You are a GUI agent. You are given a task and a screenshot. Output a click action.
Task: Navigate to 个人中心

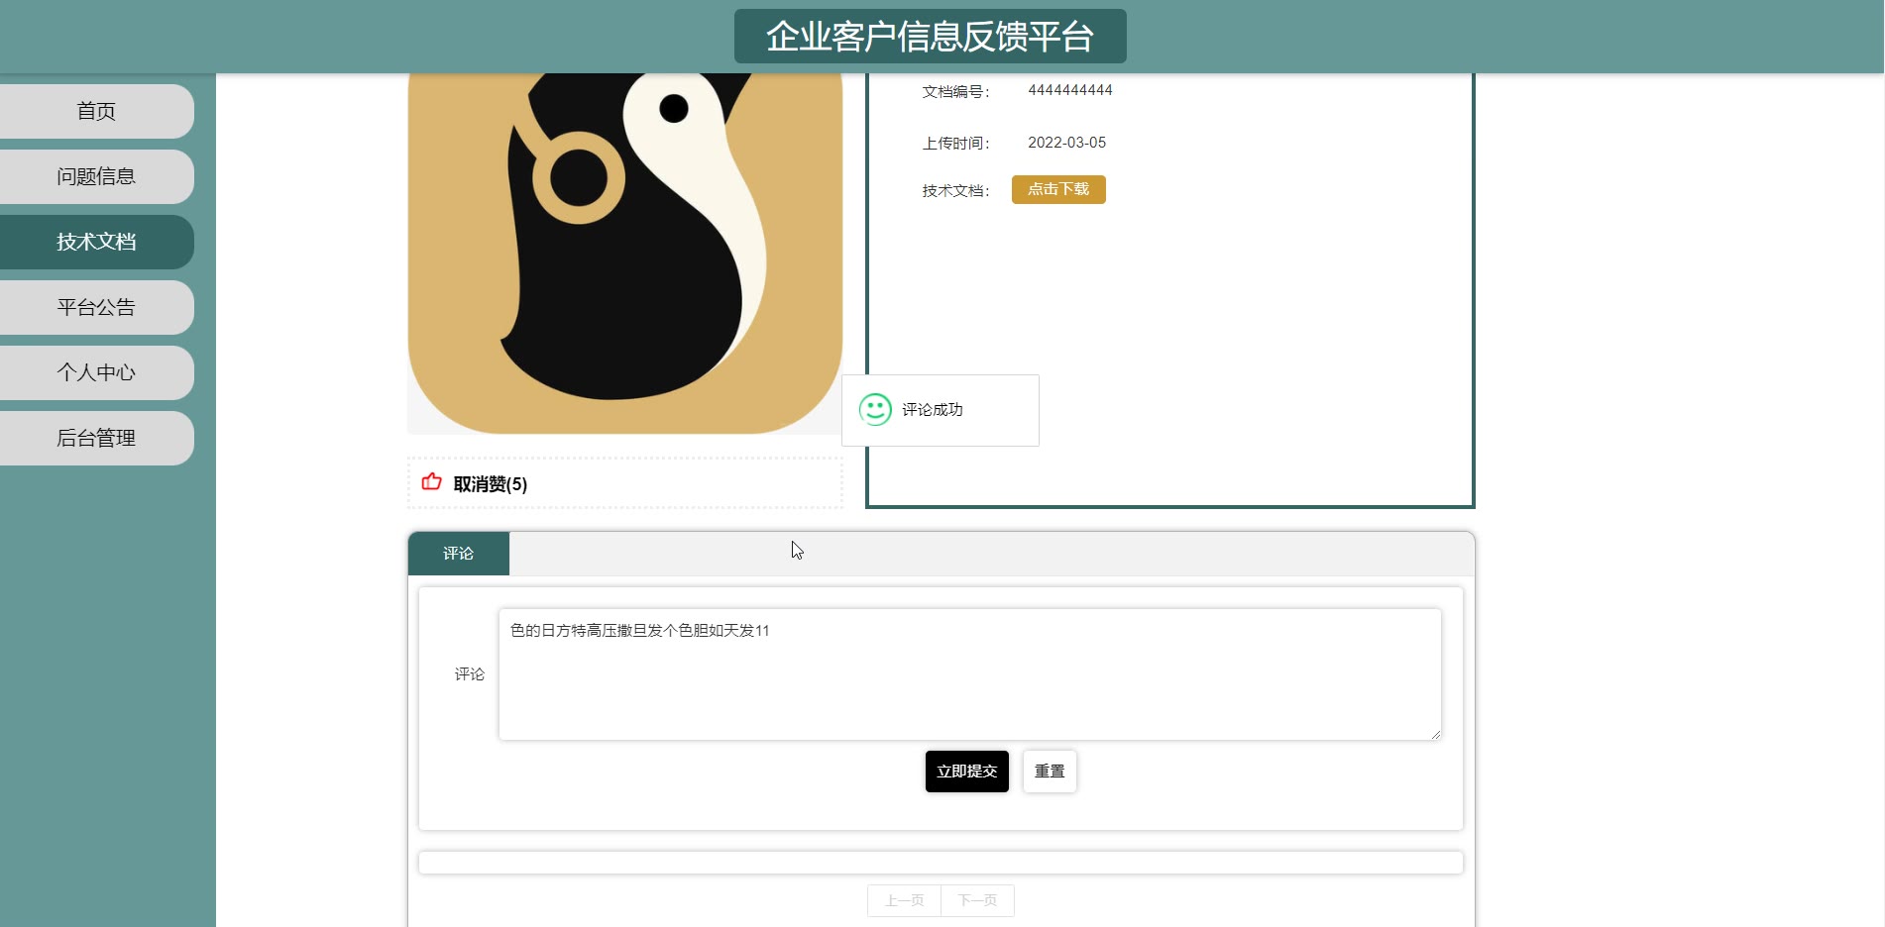pyautogui.click(x=96, y=372)
